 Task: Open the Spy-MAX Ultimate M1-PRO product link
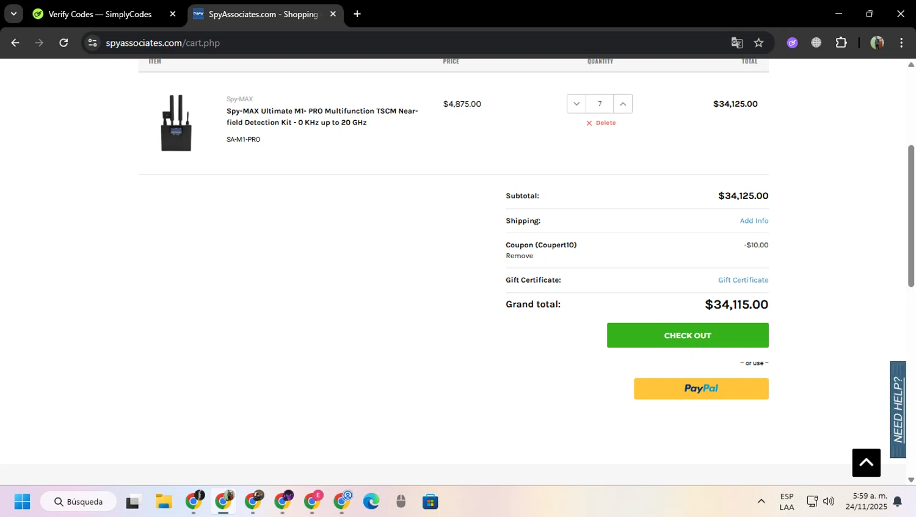click(x=322, y=117)
